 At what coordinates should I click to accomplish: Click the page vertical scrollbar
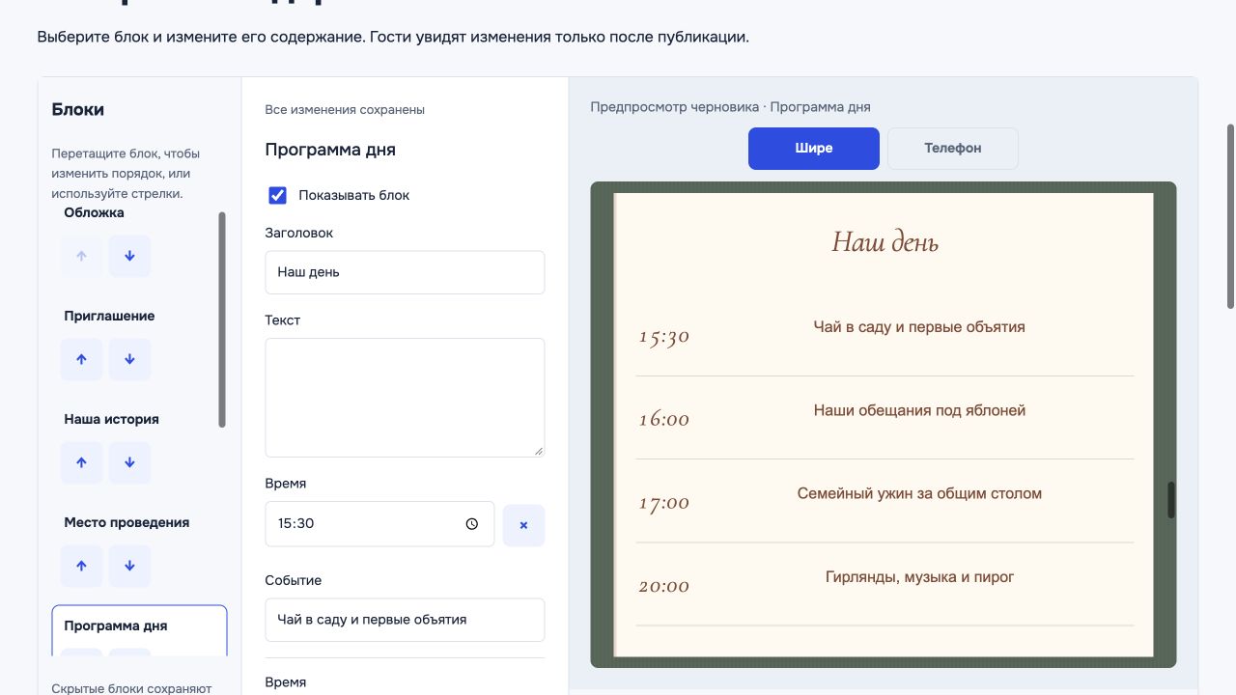click(1230, 216)
